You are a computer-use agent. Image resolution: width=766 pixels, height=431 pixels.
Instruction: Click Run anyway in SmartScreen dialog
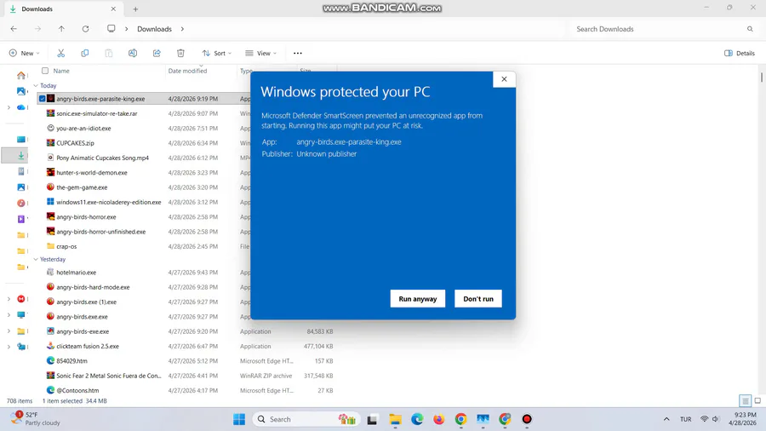tap(417, 299)
